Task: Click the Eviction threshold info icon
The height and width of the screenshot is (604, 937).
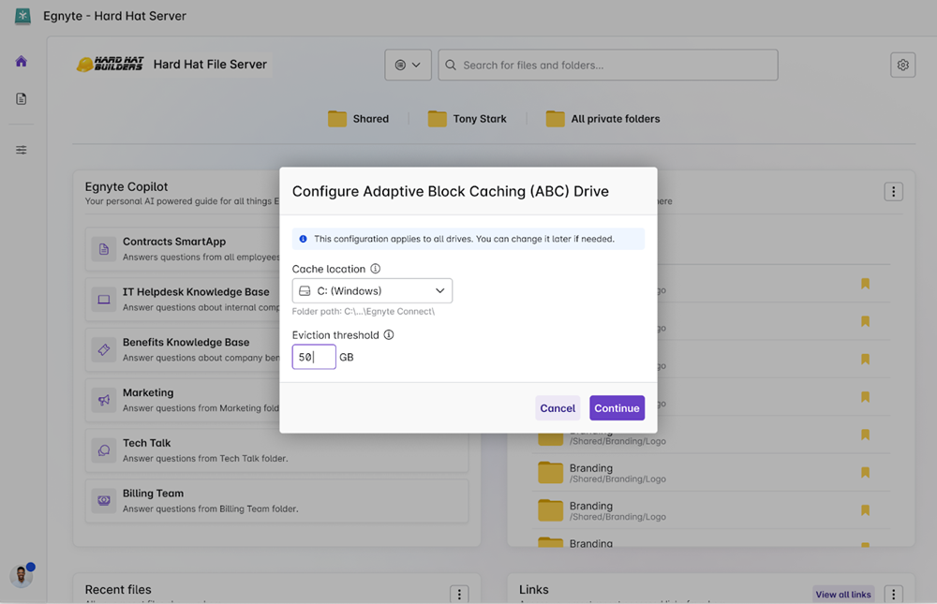Action: tap(389, 334)
